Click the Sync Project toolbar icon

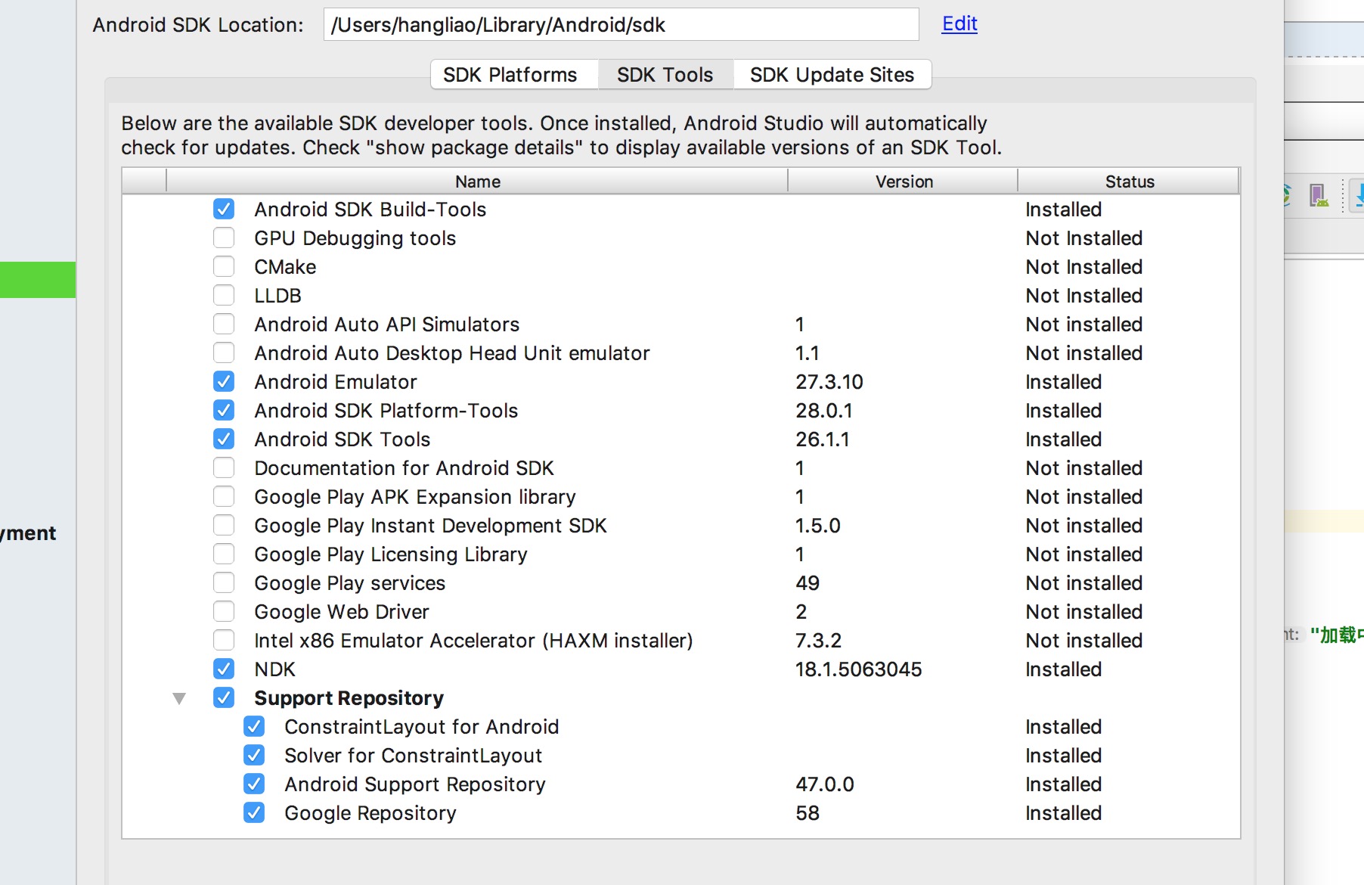tap(1286, 195)
